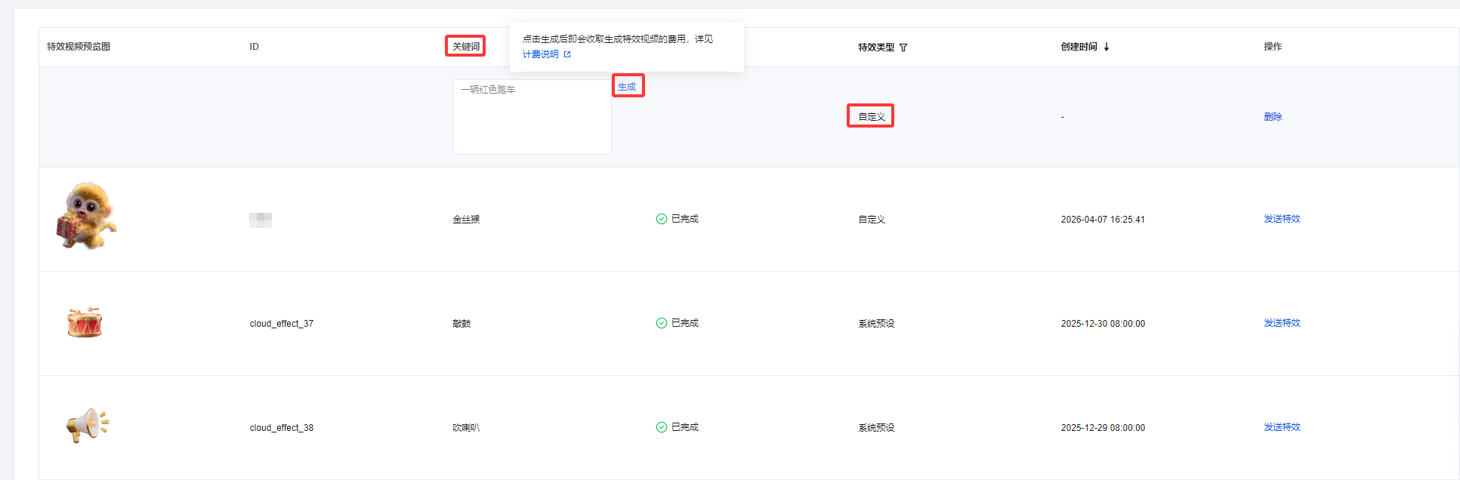Image resolution: width=1460 pixels, height=480 pixels.
Task: Select the cloud_effect_37 ID text
Action: click(x=282, y=324)
